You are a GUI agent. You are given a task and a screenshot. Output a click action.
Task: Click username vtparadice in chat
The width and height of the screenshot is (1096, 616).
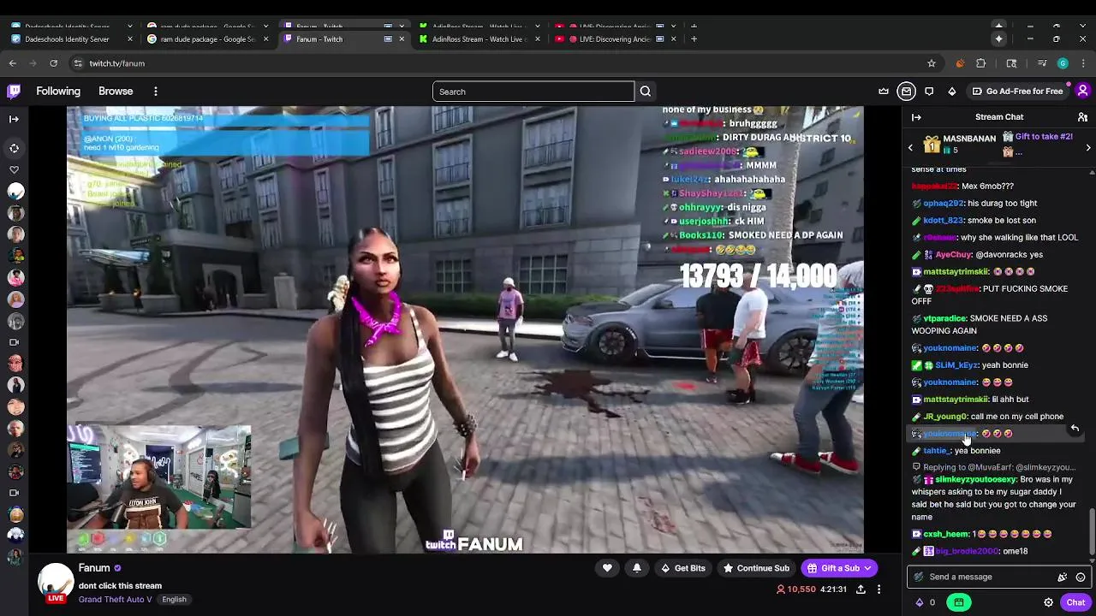click(x=944, y=318)
